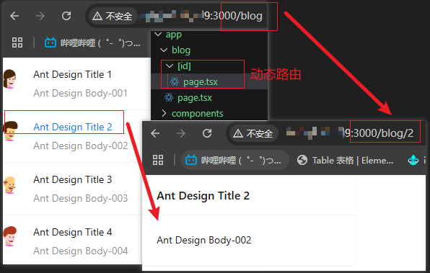The image size is (430, 273).
Task: Click the Ant Design Title 2 card heading
Action: (x=203, y=196)
